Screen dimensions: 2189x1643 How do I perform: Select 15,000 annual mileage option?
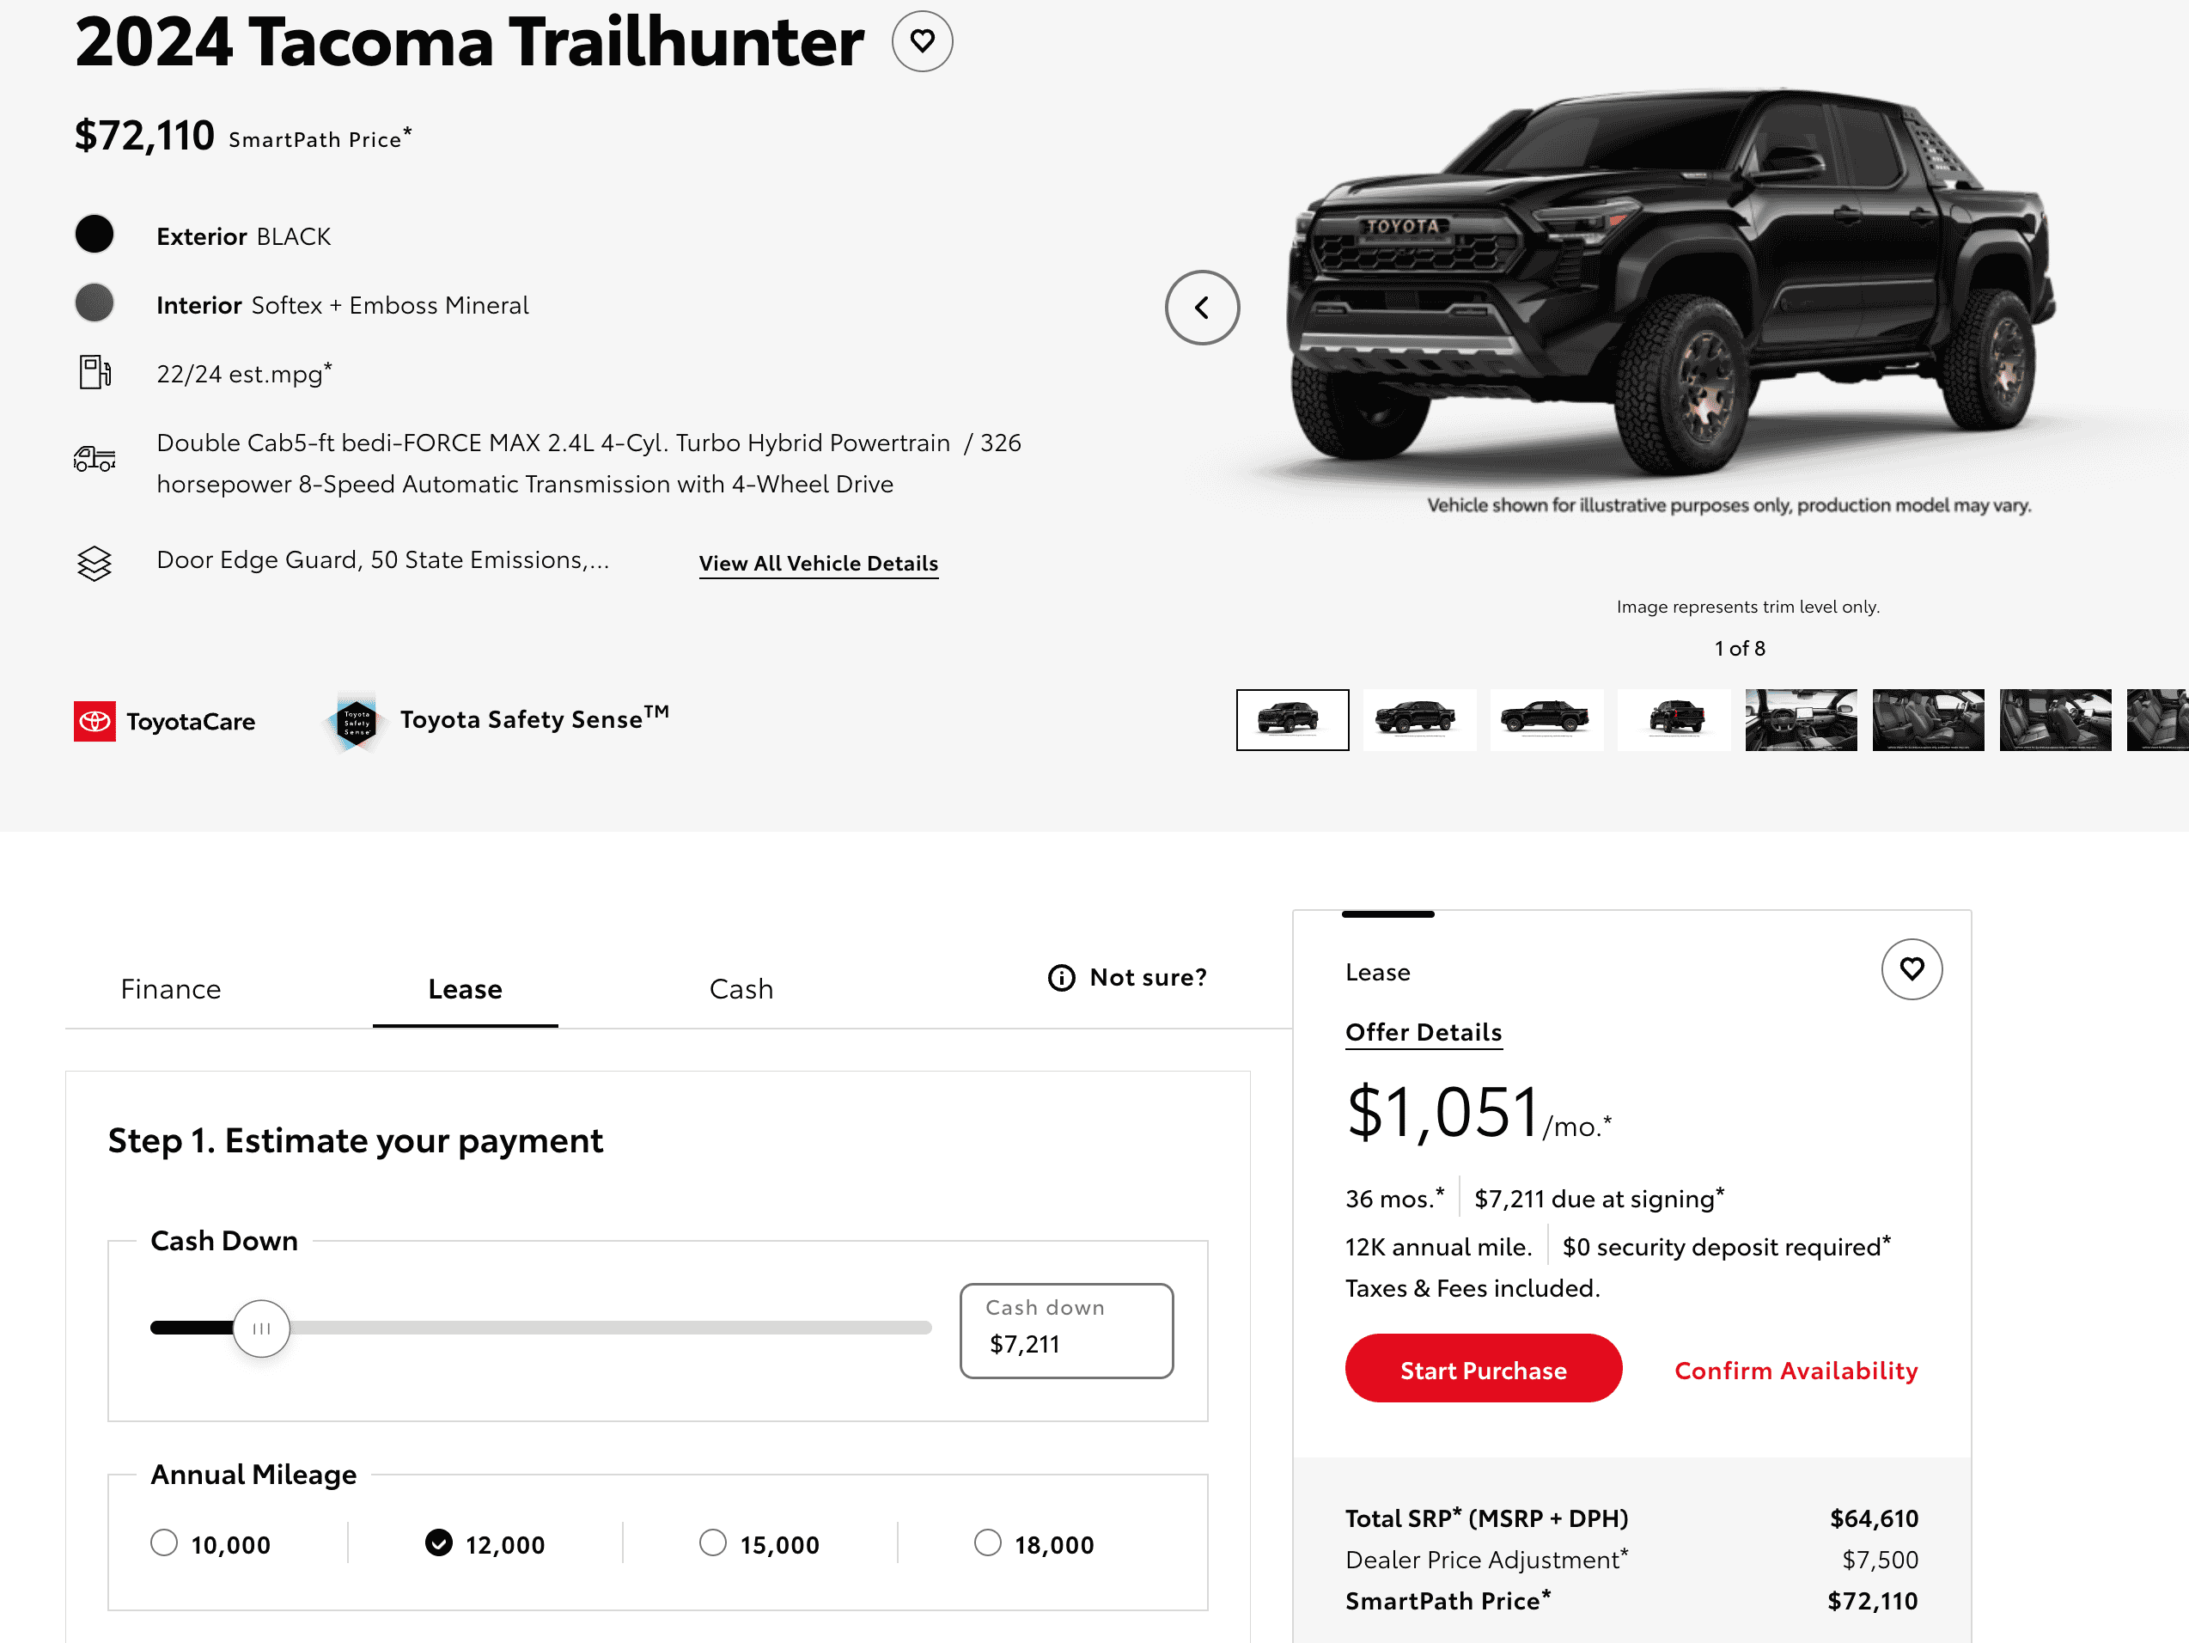[712, 1543]
